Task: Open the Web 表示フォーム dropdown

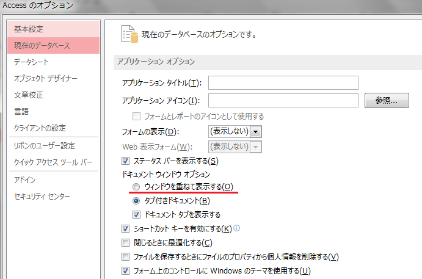Action: pos(256,147)
